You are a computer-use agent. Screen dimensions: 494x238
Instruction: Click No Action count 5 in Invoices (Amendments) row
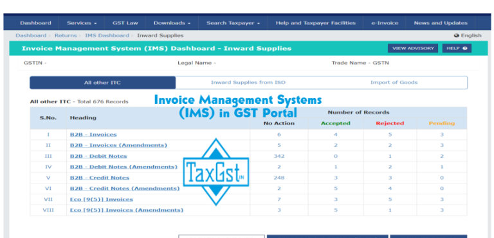tap(279, 145)
